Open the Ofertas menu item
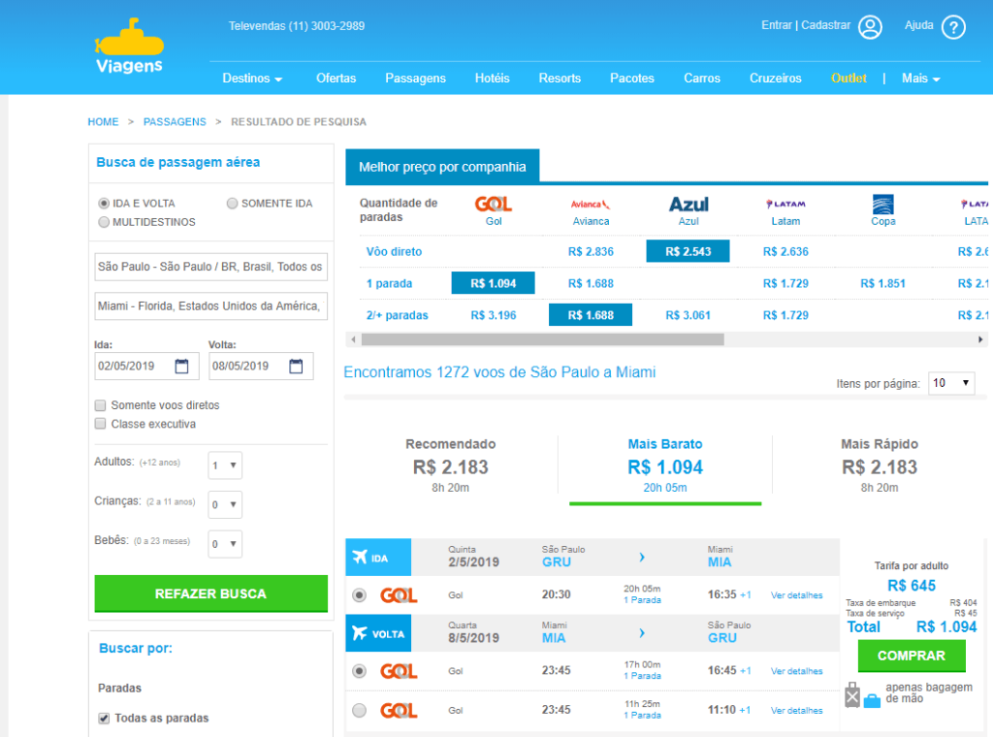 tap(336, 78)
